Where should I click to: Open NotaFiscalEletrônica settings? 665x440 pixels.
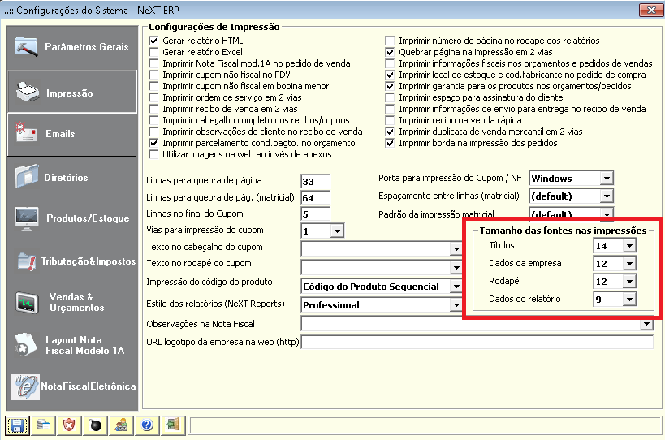point(72,386)
